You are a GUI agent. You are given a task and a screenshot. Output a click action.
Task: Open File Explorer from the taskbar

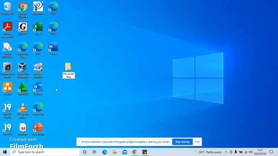pyautogui.click(x=115, y=152)
